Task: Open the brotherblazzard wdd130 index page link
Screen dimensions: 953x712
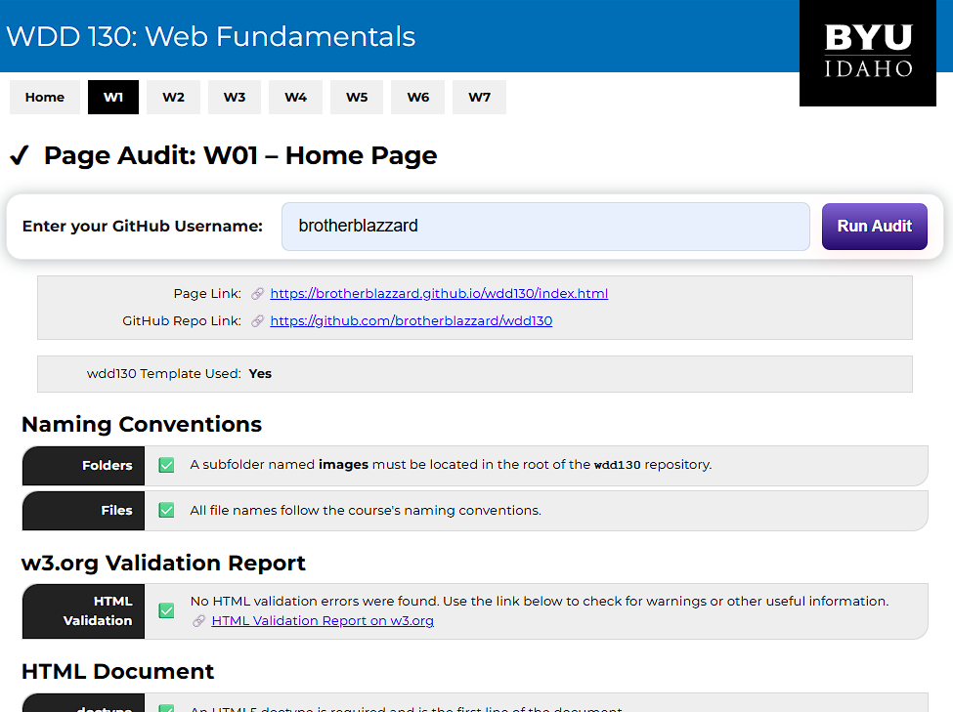Action: point(438,293)
